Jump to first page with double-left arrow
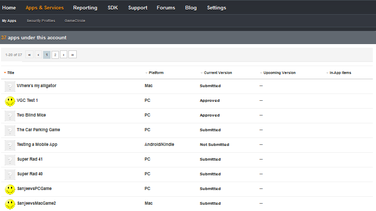This screenshot has height=211, width=376. 29,55
